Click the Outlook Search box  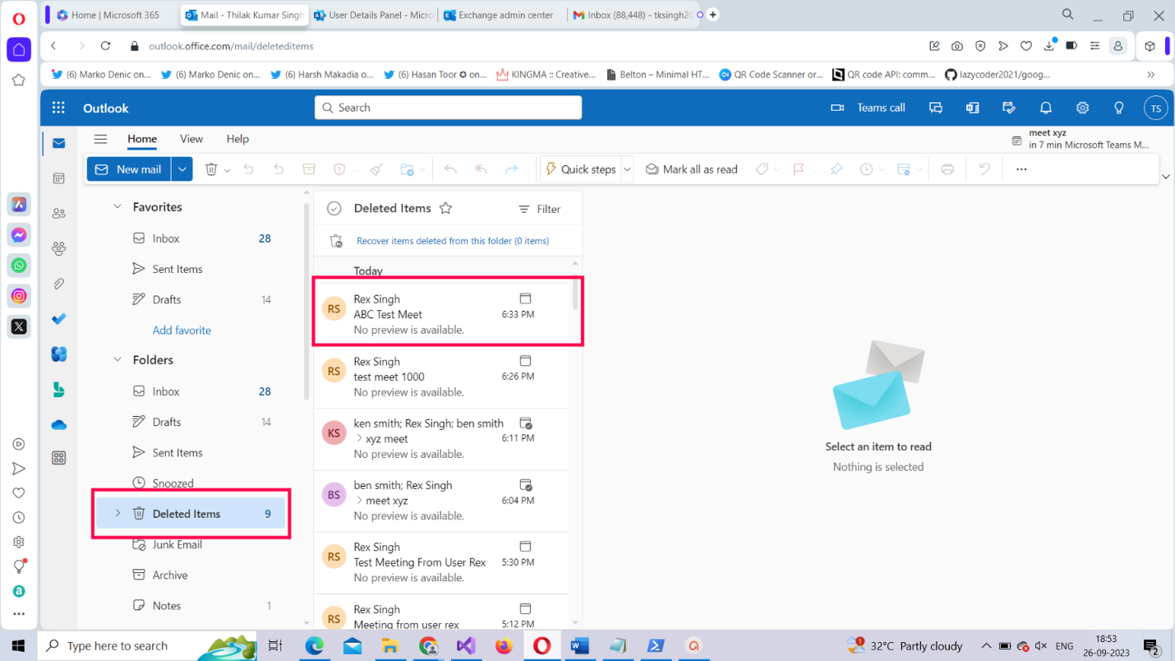[448, 108]
